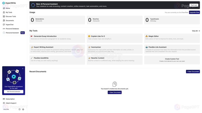Click top-right New Document button
Screen dimensions: 202x113
pyautogui.click(x=193, y=72)
